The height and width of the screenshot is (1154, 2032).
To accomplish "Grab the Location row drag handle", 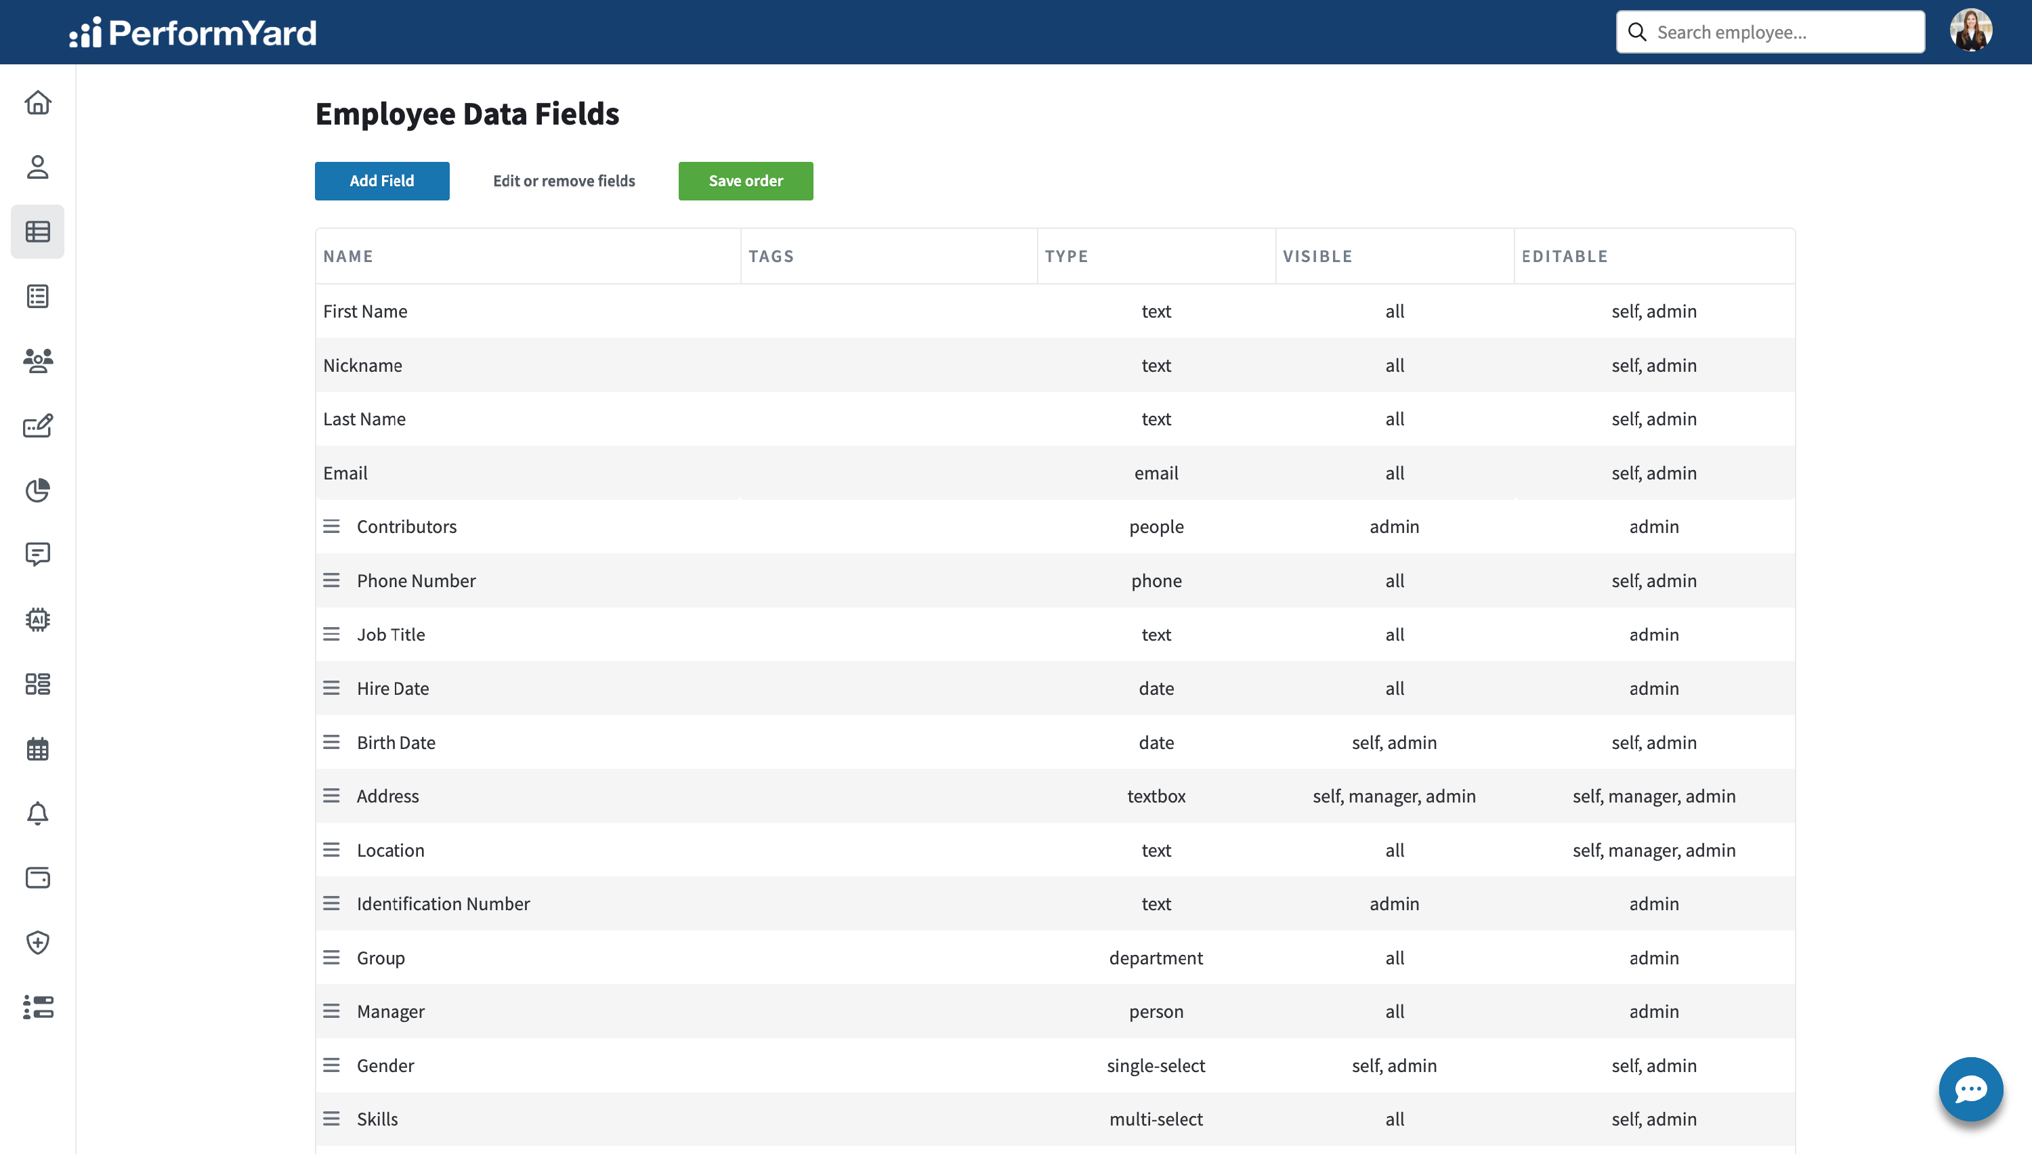I will coord(331,850).
